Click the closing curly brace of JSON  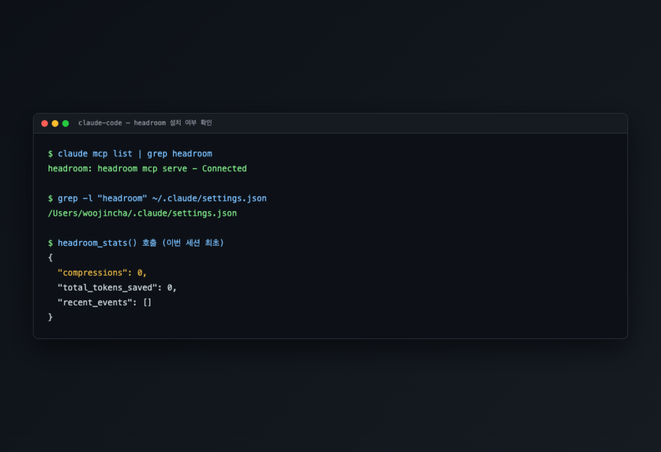[x=50, y=317]
